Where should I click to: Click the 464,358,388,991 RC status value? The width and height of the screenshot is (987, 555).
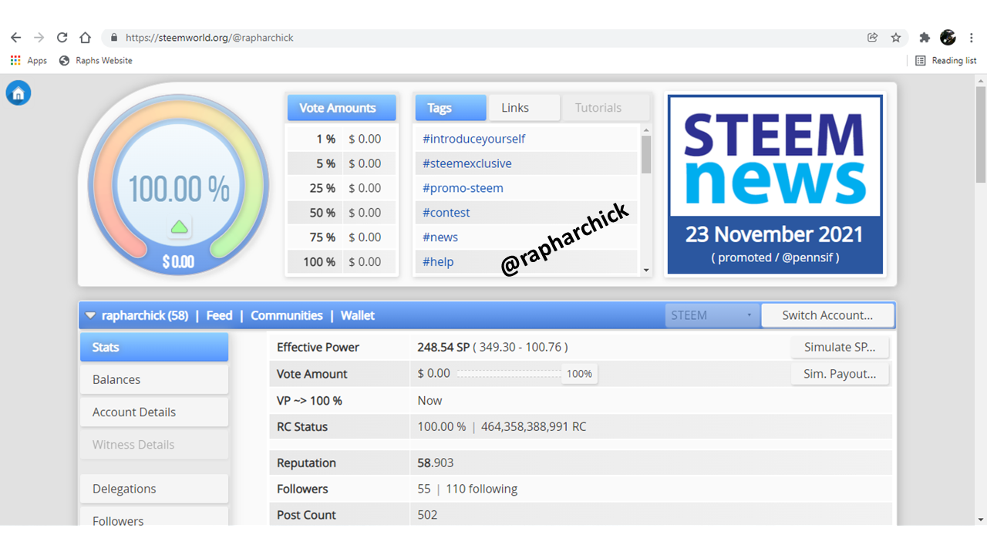pos(534,426)
